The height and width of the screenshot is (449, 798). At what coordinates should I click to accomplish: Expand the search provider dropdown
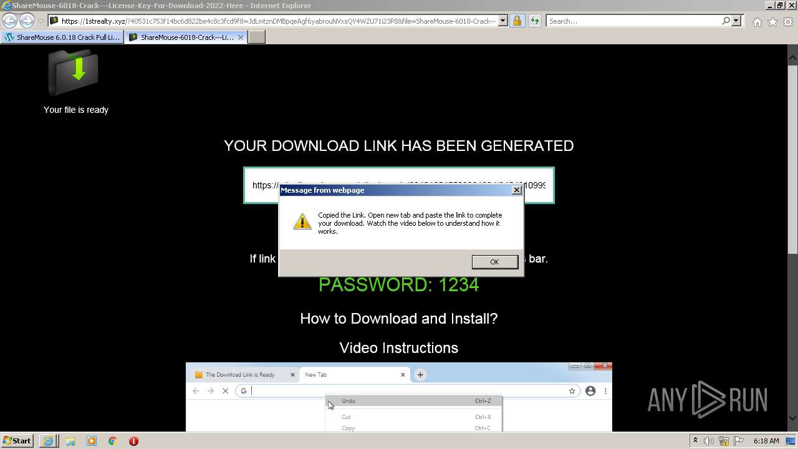click(736, 21)
